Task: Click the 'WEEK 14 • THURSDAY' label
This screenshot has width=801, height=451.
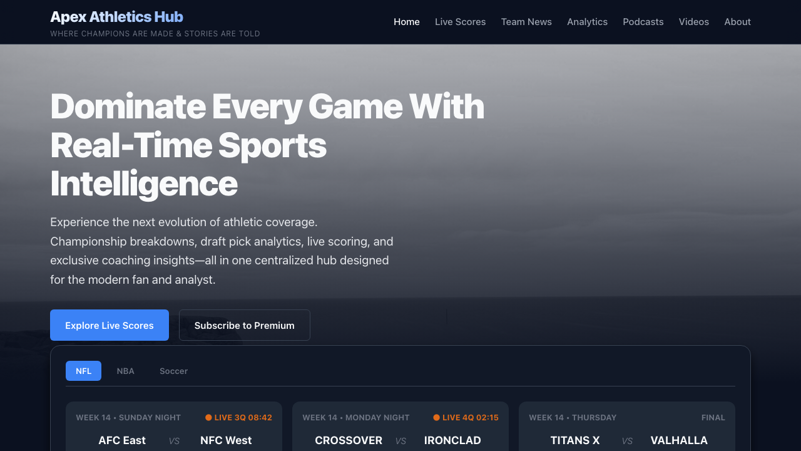Action: tap(573, 417)
